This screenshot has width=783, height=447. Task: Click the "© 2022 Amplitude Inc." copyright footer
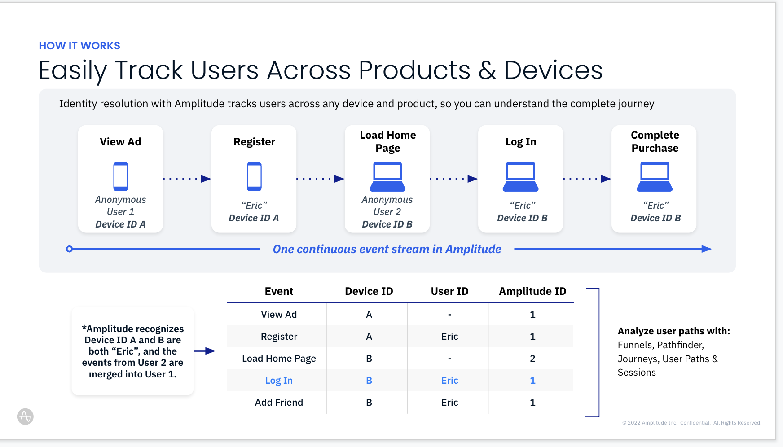692,423
